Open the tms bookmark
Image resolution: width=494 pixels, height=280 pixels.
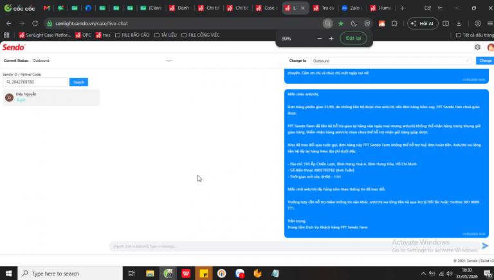coord(103,35)
